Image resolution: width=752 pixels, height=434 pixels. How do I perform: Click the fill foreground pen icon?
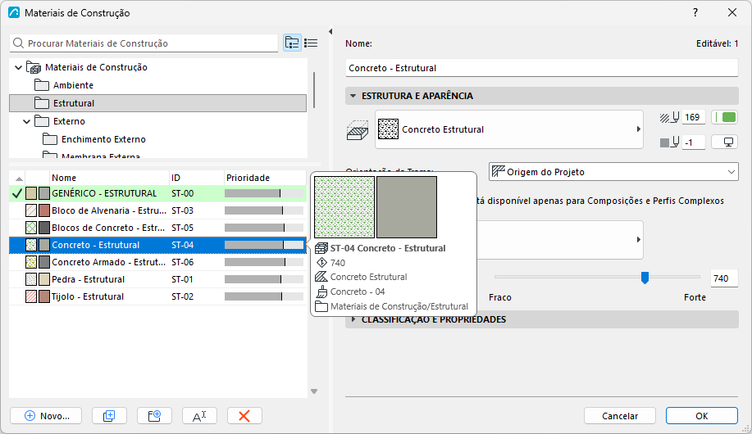669,117
